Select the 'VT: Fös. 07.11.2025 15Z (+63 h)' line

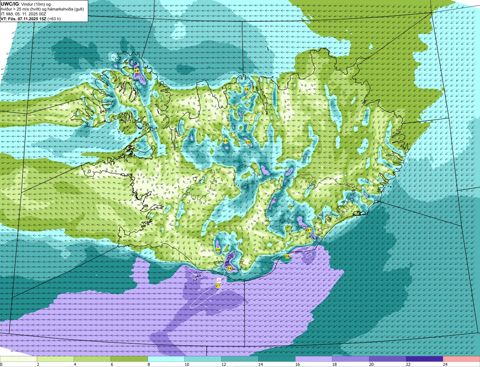tap(31, 19)
